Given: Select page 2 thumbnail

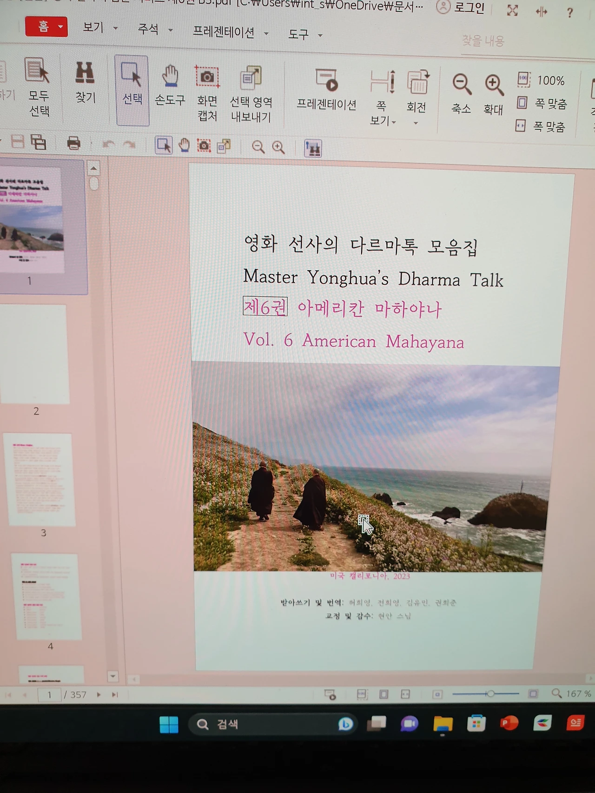Looking at the screenshot, I should click(35, 354).
